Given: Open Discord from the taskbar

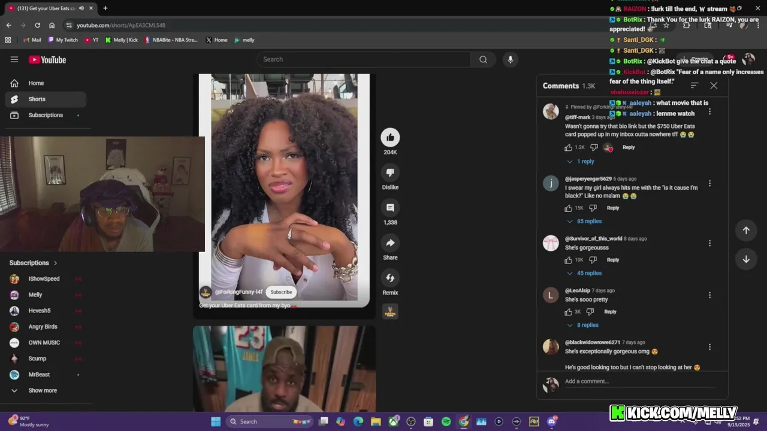Looking at the screenshot, I should tap(551, 421).
